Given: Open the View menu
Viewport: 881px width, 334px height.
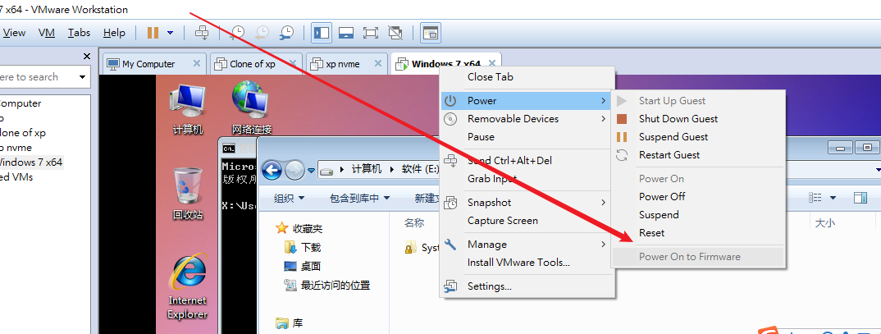Looking at the screenshot, I should coord(14,33).
